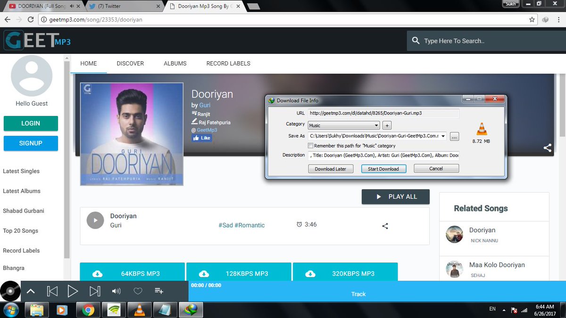Open Chrome from the taskbar
566x318 pixels.
pos(87,310)
